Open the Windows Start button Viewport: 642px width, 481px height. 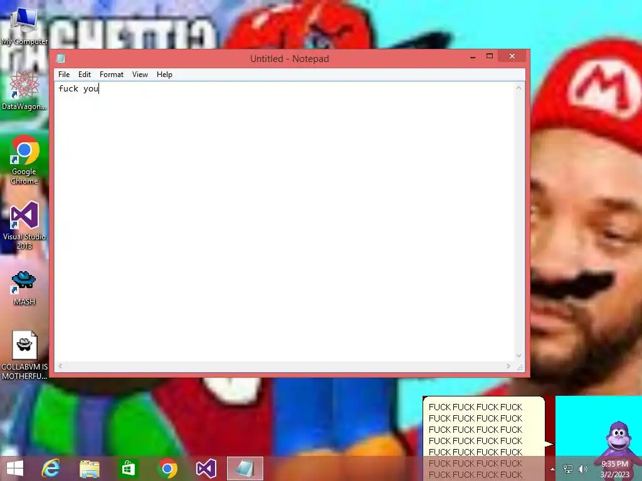click(x=15, y=468)
